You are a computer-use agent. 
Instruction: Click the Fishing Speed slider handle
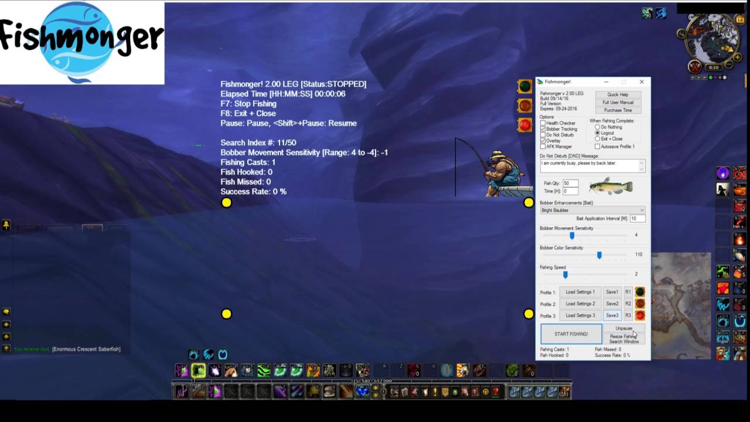[x=565, y=274]
